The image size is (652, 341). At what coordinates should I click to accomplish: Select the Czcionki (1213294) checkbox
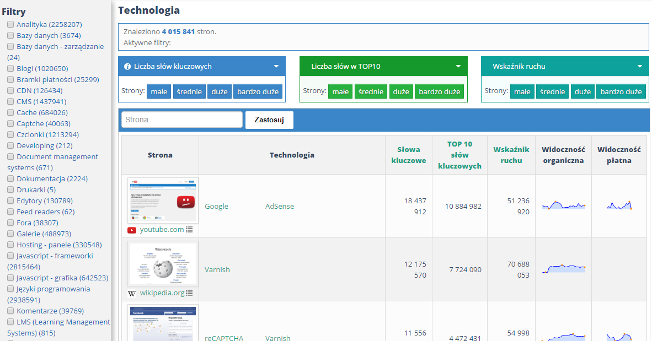[10, 134]
